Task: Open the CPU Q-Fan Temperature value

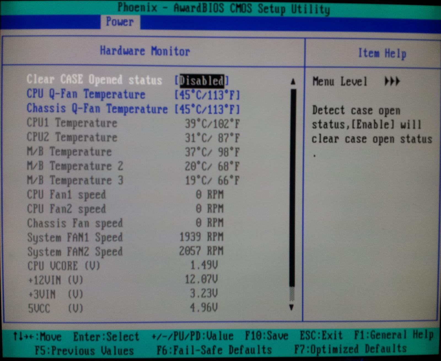Action: [207, 95]
